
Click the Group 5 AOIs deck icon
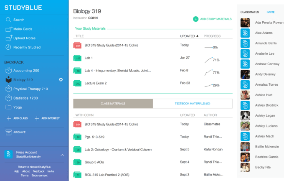click(77, 162)
